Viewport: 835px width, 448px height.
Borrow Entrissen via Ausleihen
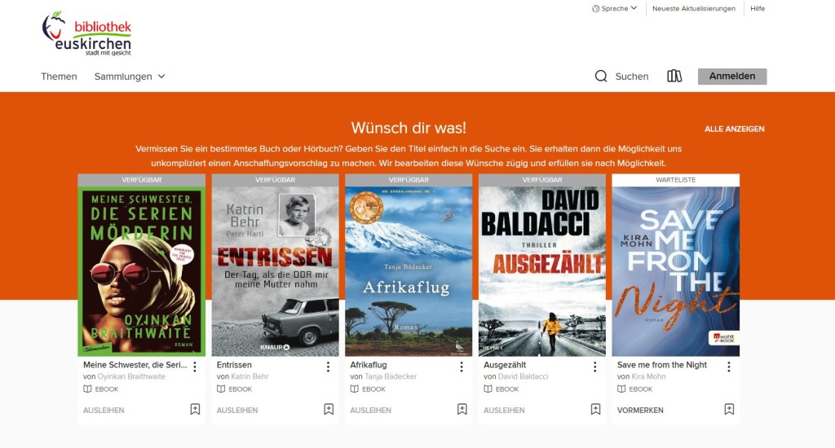[237, 411]
